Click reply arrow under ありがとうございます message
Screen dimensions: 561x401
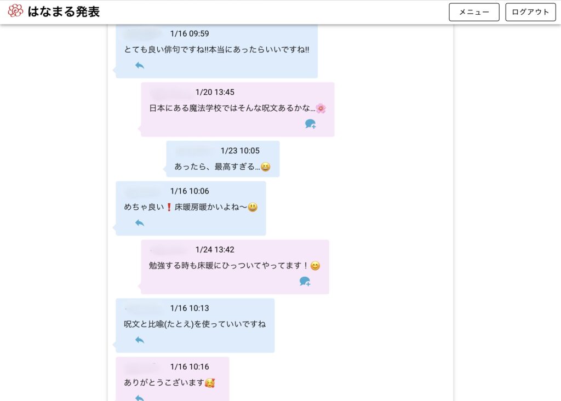coord(140,398)
